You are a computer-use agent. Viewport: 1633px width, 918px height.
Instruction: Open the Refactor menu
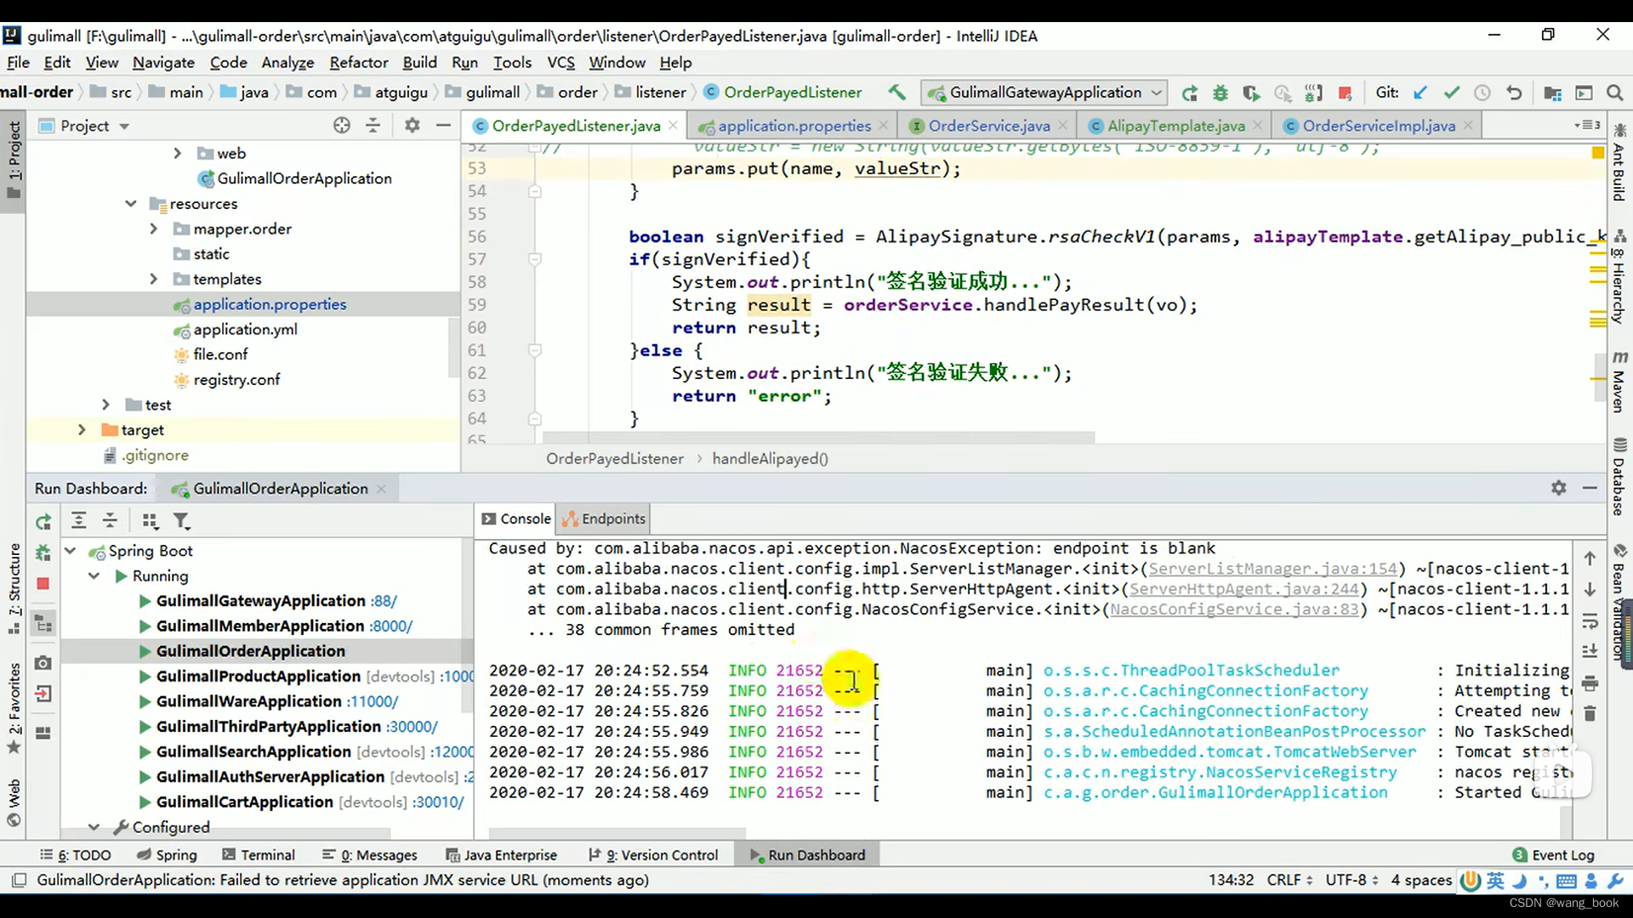(x=358, y=62)
